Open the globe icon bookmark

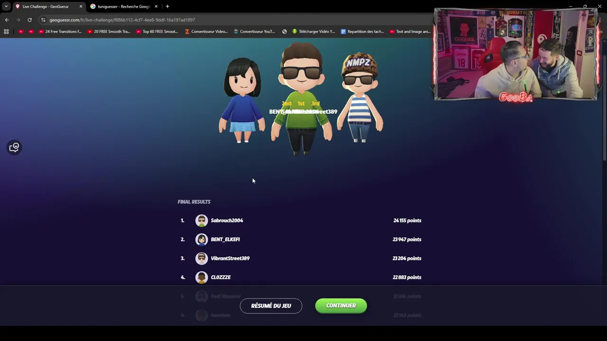coord(285,32)
